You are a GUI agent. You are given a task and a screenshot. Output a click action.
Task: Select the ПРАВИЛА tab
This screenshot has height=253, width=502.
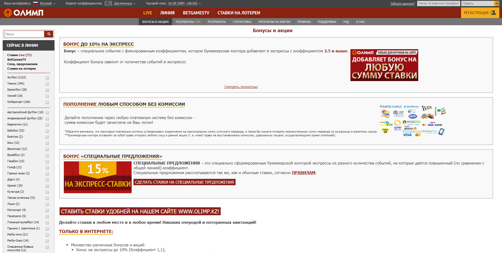[304, 22]
